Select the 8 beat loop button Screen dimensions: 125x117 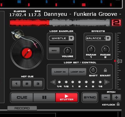(93, 82)
